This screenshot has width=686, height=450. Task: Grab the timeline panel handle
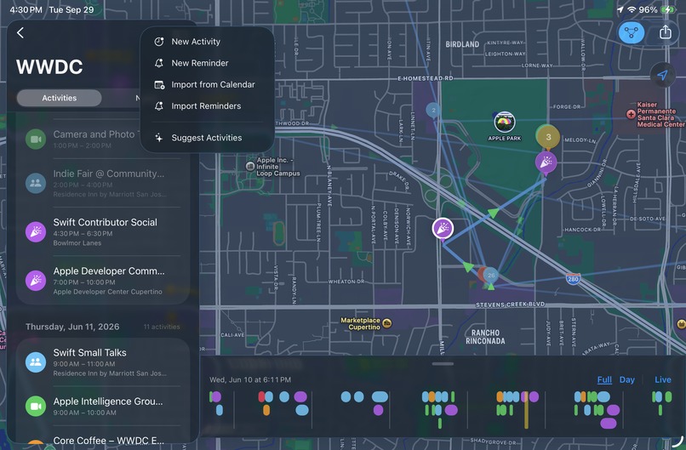tap(443, 364)
